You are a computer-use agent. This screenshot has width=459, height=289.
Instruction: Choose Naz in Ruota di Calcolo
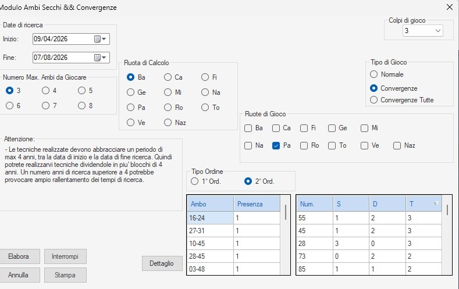click(x=168, y=123)
